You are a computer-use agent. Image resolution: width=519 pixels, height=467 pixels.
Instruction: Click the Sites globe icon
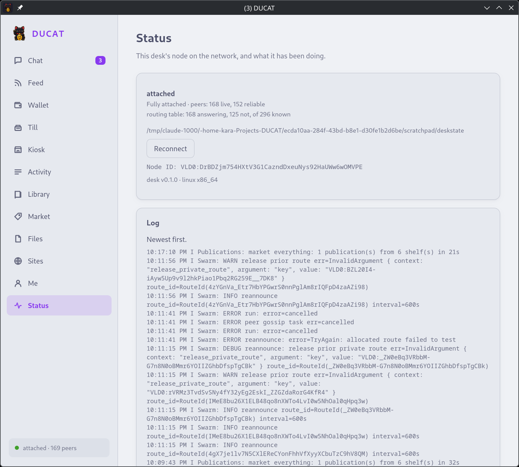(18, 261)
